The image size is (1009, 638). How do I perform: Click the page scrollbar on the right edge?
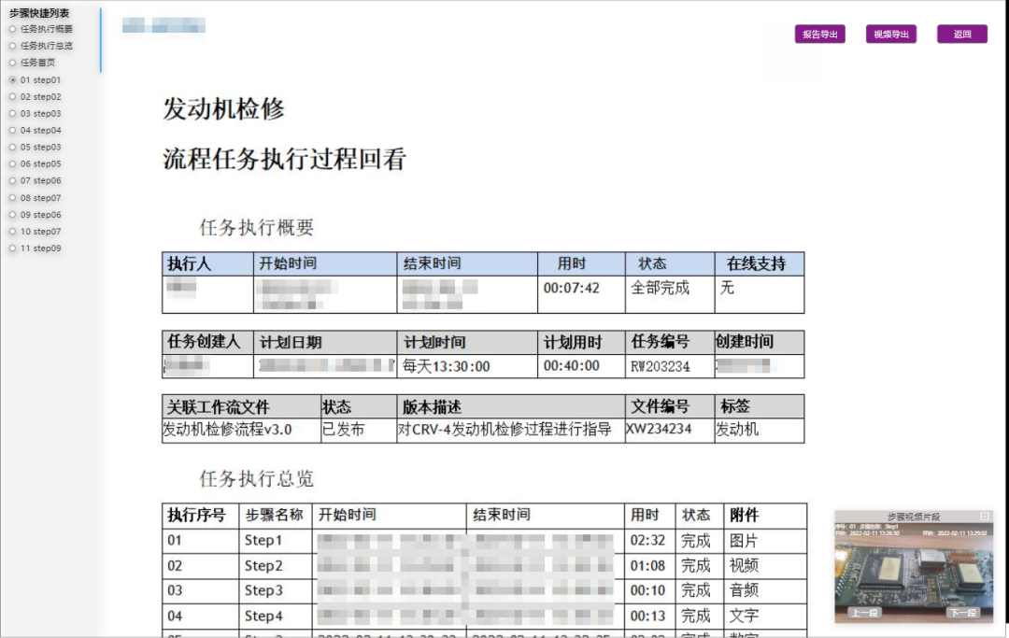pyautogui.click(x=1003, y=318)
